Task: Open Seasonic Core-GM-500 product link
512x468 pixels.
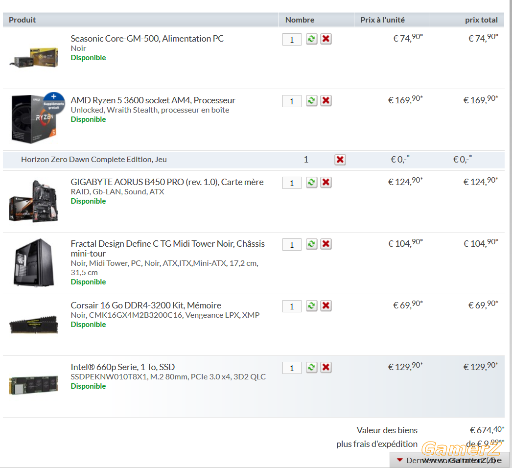Action: pyautogui.click(x=147, y=39)
